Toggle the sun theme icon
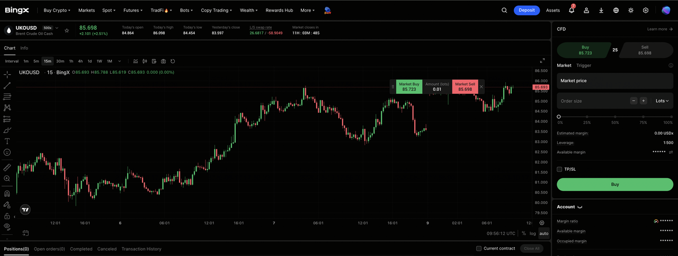 (x=631, y=10)
